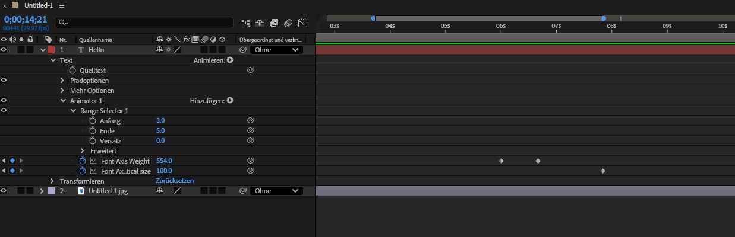Viewport: 735px width, 237px height.
Task: Open parent dropdown for Hello layer
Action: pos(276,50)
